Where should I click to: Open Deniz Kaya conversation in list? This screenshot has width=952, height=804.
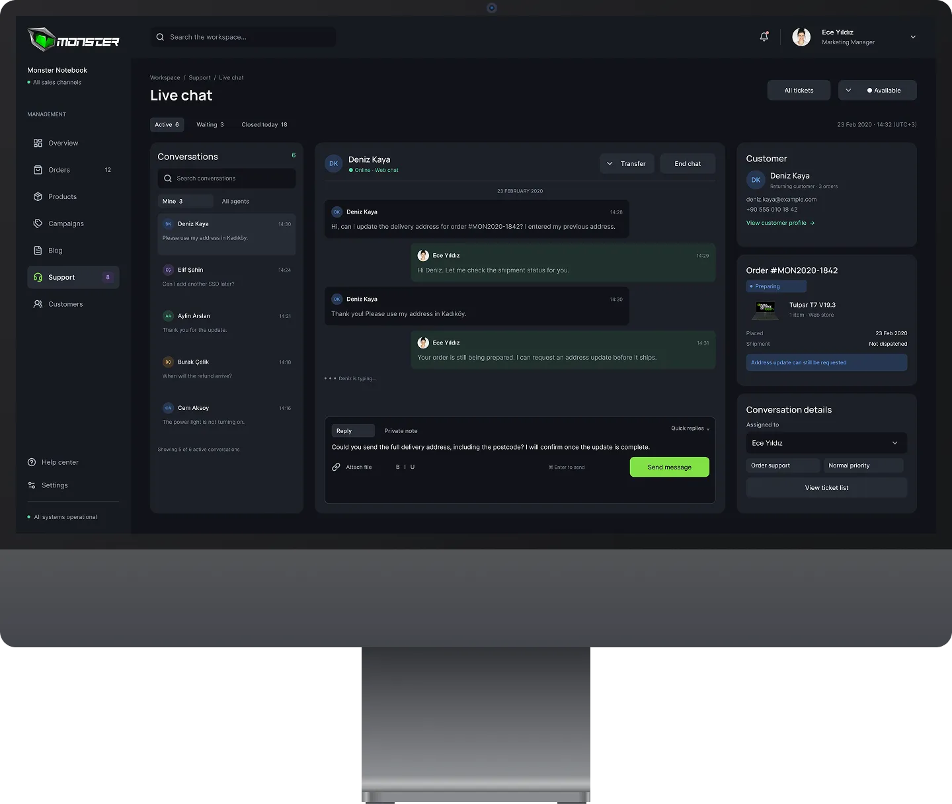(227, 234)
